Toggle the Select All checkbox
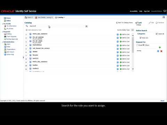This screenshot has height=125, width=167. [x=157, y=34]
